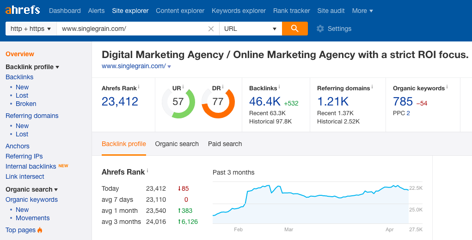Click the PPC value 2
This screenshot has height=240, width=472.
408,113
